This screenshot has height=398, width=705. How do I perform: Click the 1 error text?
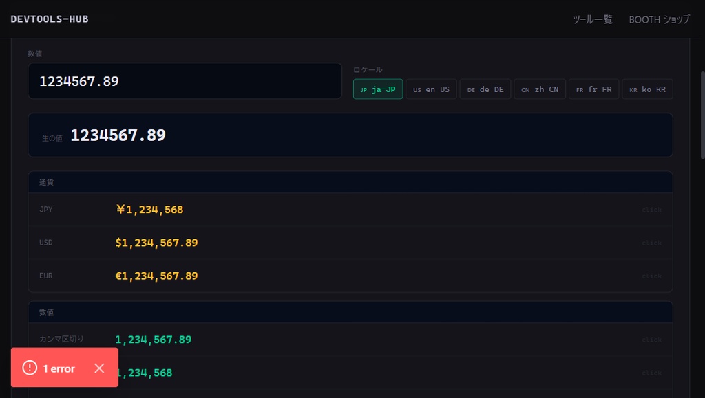(x=59, y=369)
